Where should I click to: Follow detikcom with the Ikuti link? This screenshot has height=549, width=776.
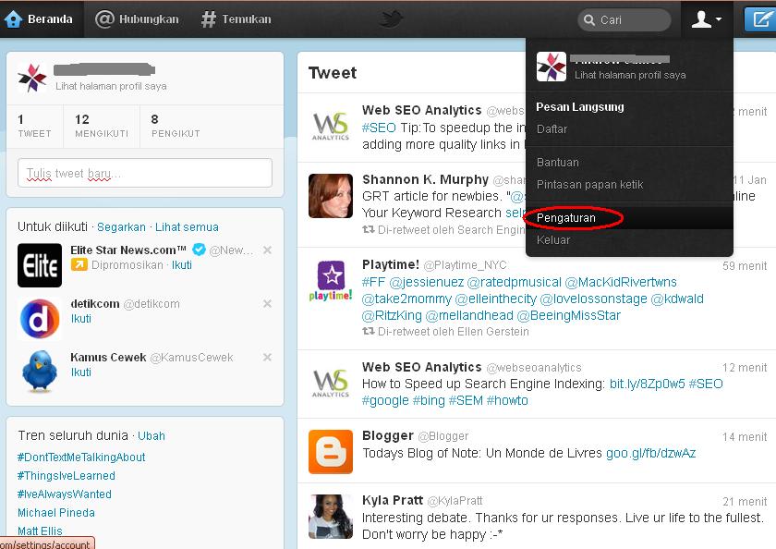coord(79,317)
